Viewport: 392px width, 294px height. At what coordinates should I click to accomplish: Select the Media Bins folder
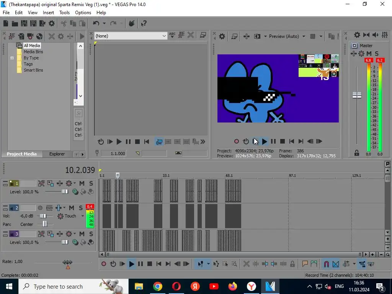(x=33, y=52)
